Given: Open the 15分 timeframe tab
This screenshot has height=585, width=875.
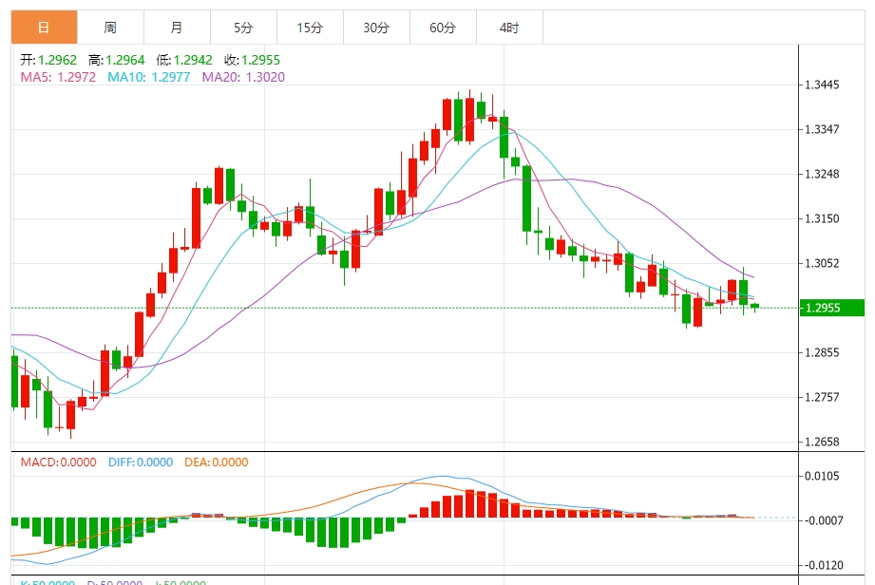Looking at the screenshot, I should pos(310,27).
